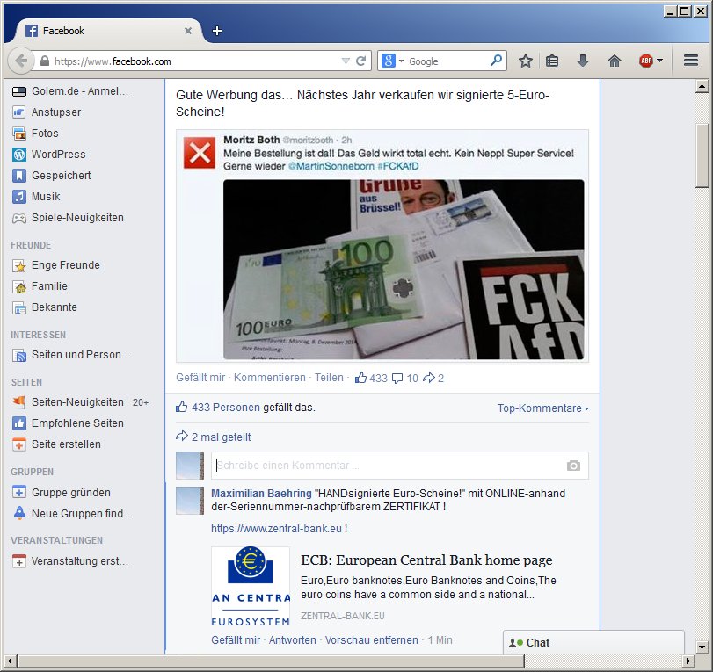Click the vertical scrollbar down arrow

(x=702, y=647)
